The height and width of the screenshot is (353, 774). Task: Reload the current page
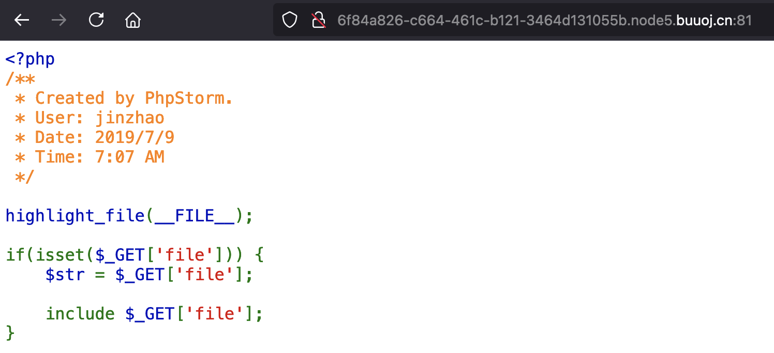pos(96,20)
